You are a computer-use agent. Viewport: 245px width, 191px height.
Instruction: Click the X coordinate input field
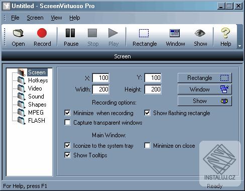point(100,78)
